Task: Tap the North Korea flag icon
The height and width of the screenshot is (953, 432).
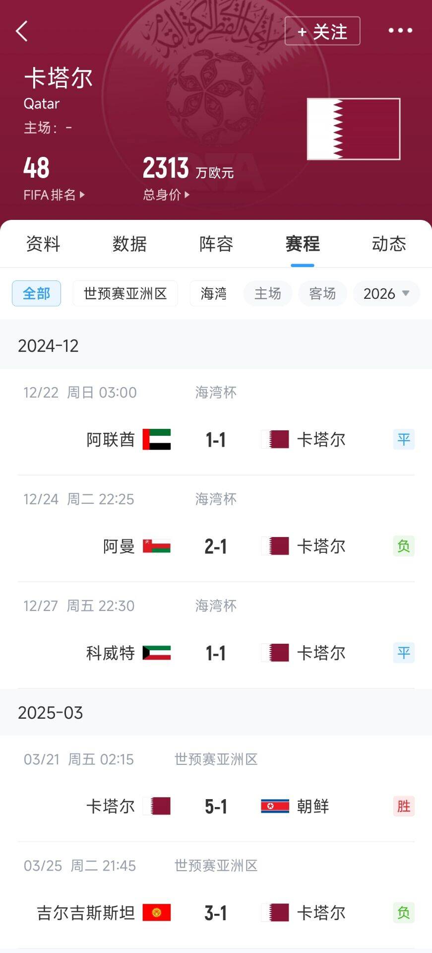Action: (275, 806)
